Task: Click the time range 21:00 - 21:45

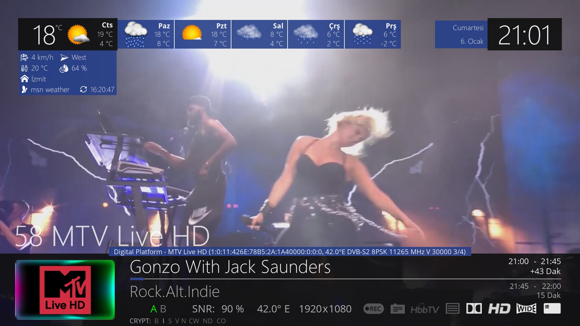Action: (534, 261)
